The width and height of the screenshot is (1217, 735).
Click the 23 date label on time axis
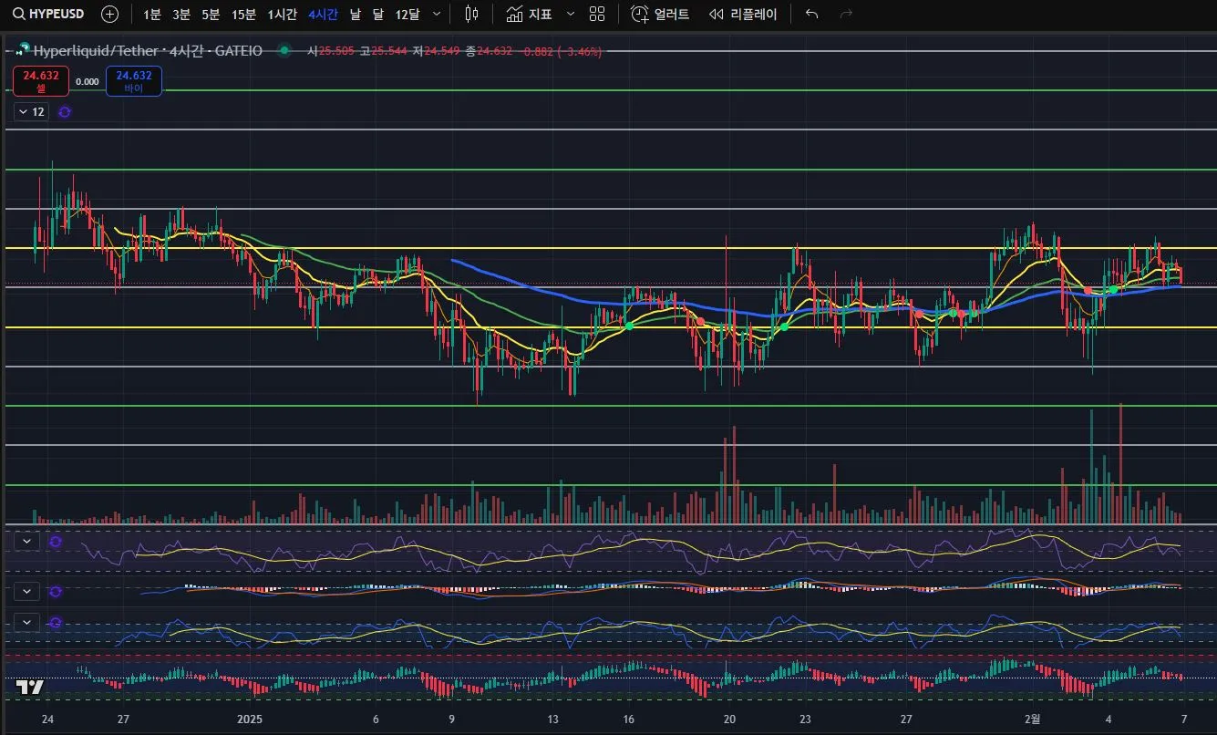pyautogui.click(x=806, y=719)
